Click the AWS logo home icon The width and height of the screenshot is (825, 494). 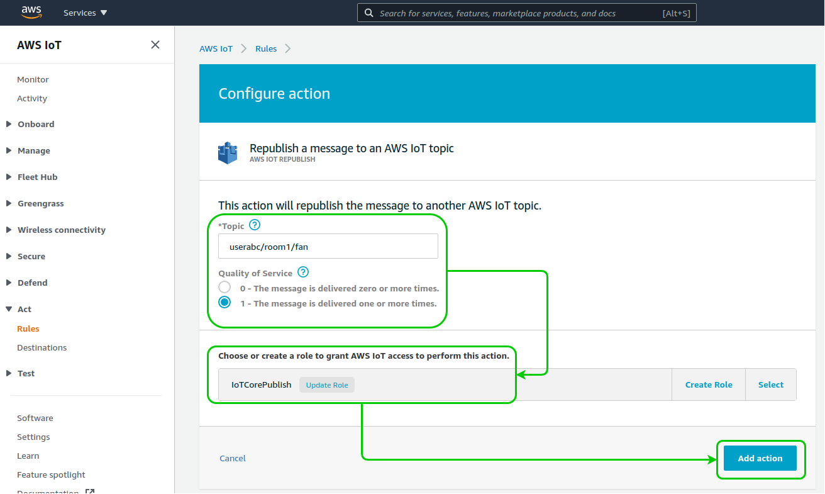coord(31,12)
